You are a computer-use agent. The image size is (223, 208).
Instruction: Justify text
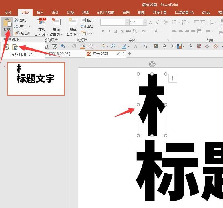point(193,31)
